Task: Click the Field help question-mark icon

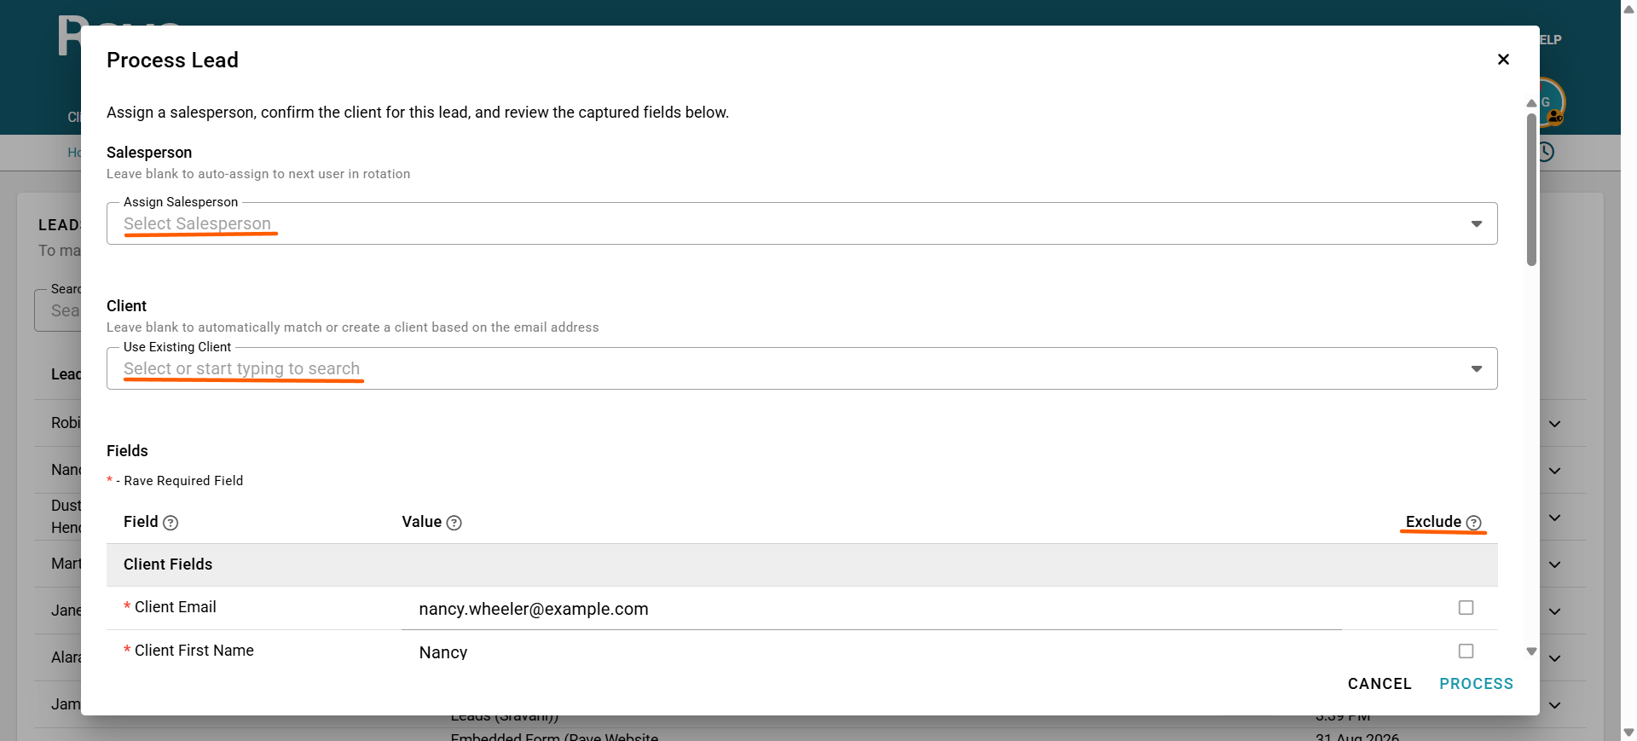Action: coord(171,523)
